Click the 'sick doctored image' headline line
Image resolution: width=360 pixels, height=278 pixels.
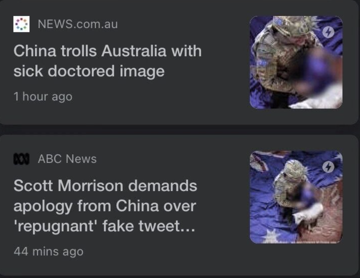click(89, 71)
